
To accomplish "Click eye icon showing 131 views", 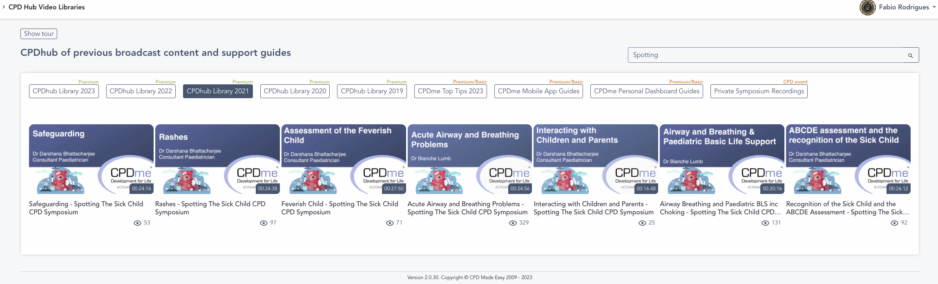I will (x=766, y=223).
